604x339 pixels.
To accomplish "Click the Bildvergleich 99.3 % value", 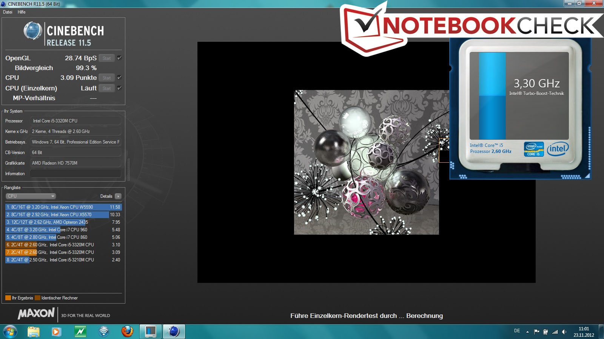I will coord(86,68).
